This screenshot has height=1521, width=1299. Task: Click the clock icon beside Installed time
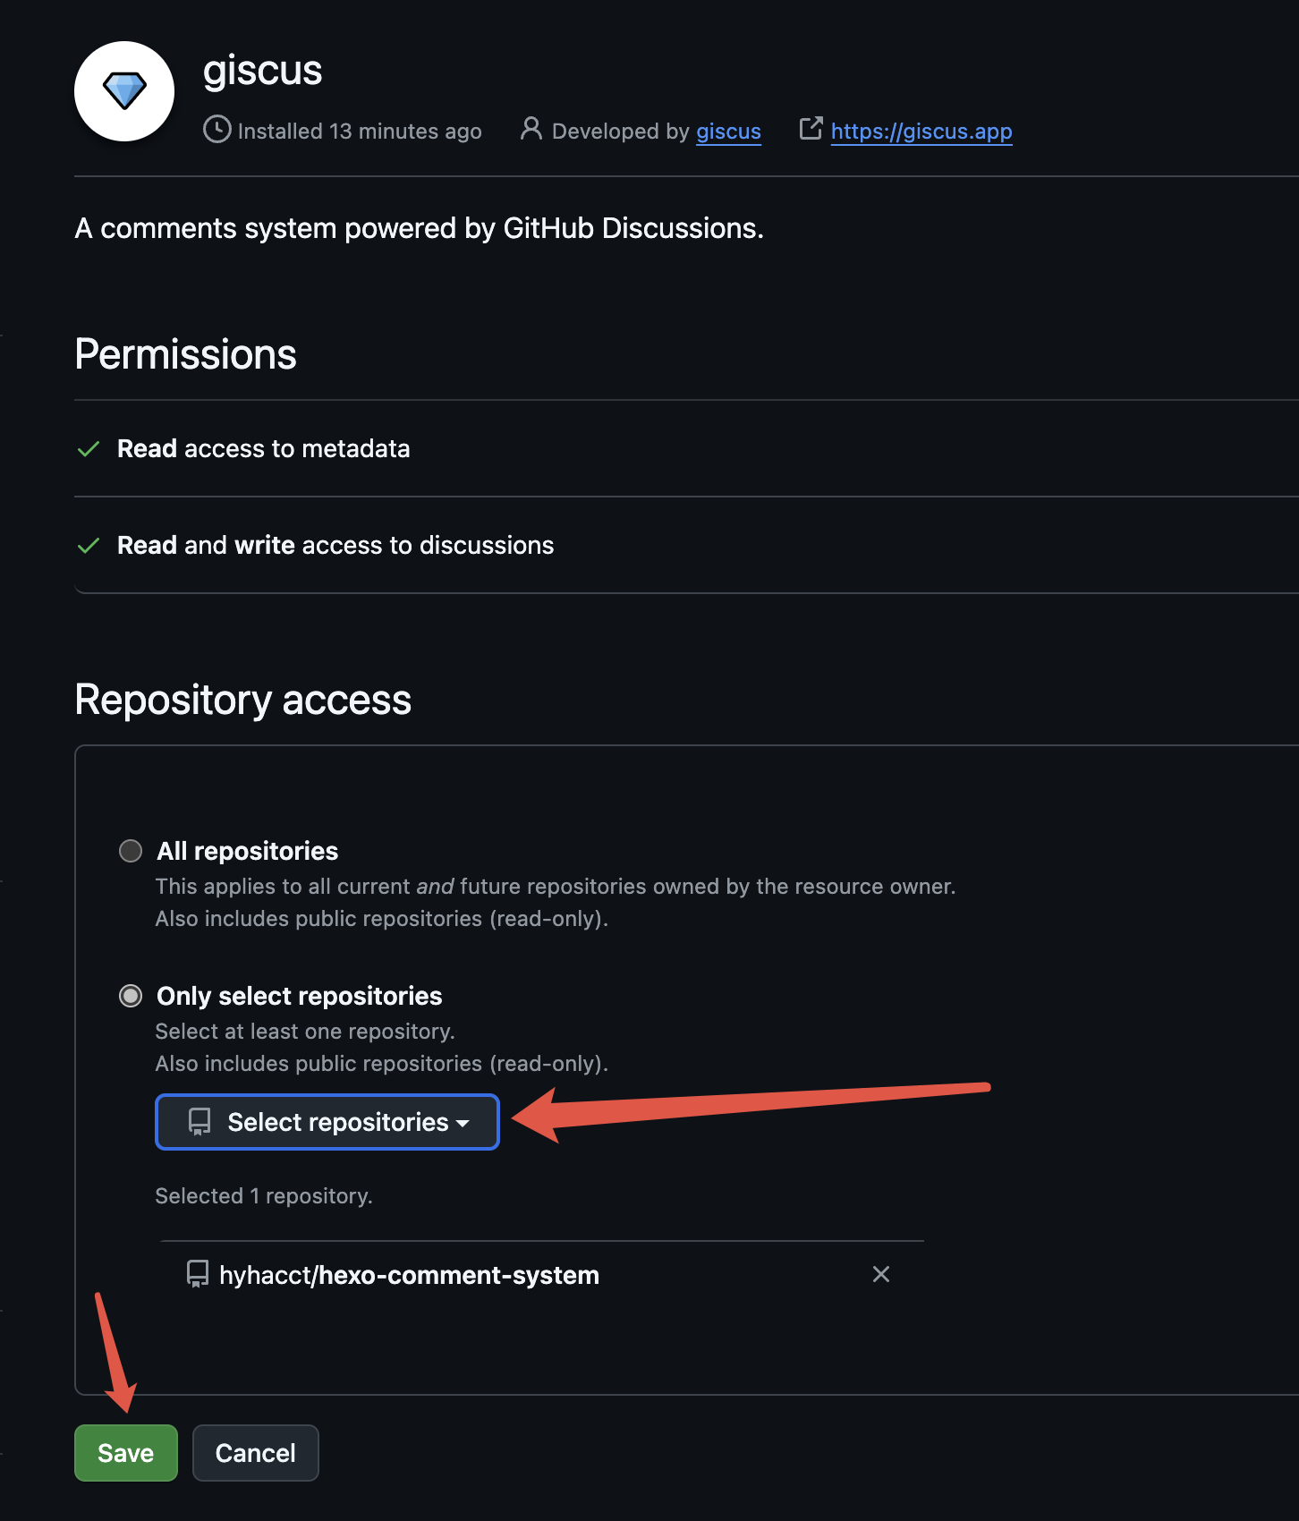point(217,130)
